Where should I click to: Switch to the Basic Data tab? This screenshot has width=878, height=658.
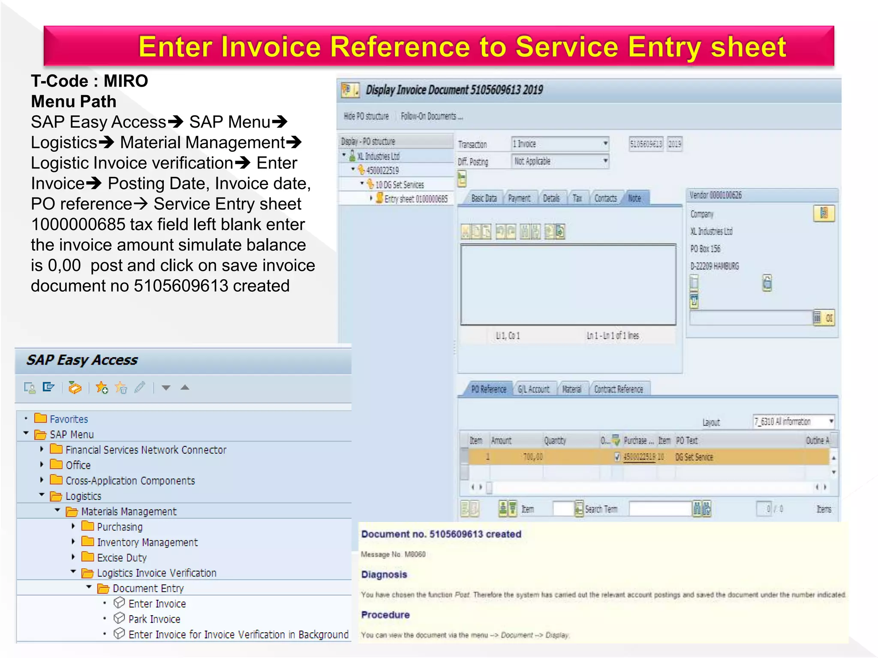[484, 198]
